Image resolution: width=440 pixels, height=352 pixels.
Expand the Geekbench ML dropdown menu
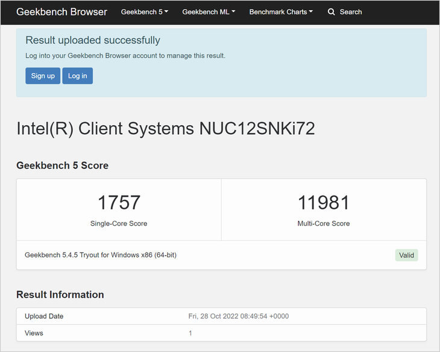pos(209,12)
